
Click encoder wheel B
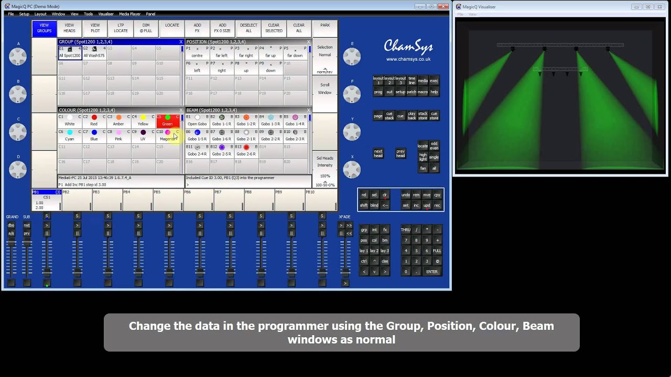tap(18, 94)
